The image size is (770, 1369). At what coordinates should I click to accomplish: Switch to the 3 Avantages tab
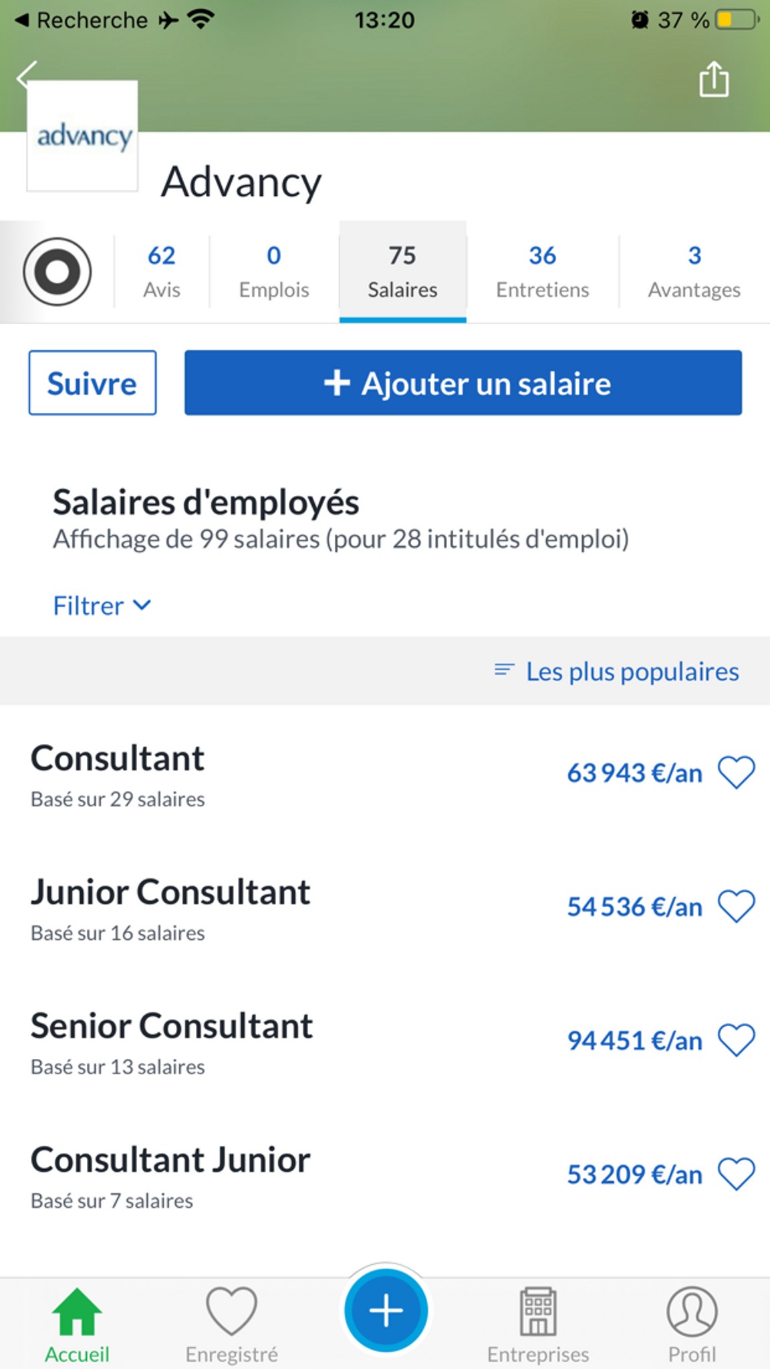694,271
